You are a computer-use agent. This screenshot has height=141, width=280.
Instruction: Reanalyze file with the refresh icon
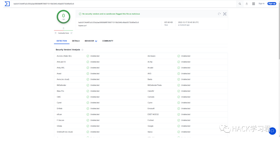(219, 14)
